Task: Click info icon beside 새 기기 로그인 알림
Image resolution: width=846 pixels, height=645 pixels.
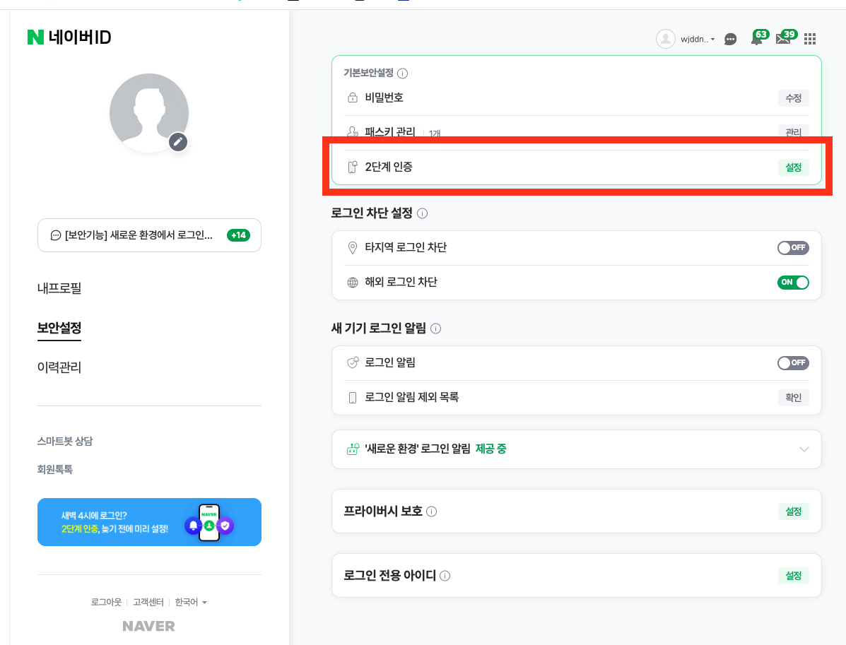Action: (x=436, y=329)
